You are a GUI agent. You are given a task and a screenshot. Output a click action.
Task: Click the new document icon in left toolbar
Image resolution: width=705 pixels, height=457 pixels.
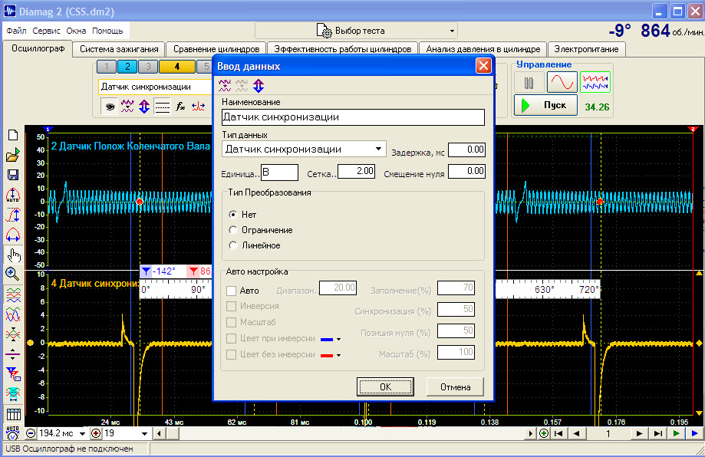(13, 135)
